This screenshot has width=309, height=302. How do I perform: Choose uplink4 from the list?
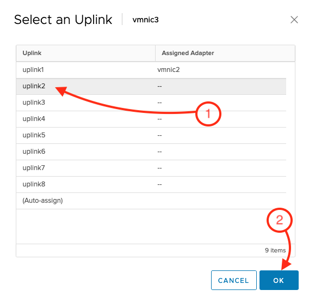(151, 119)
